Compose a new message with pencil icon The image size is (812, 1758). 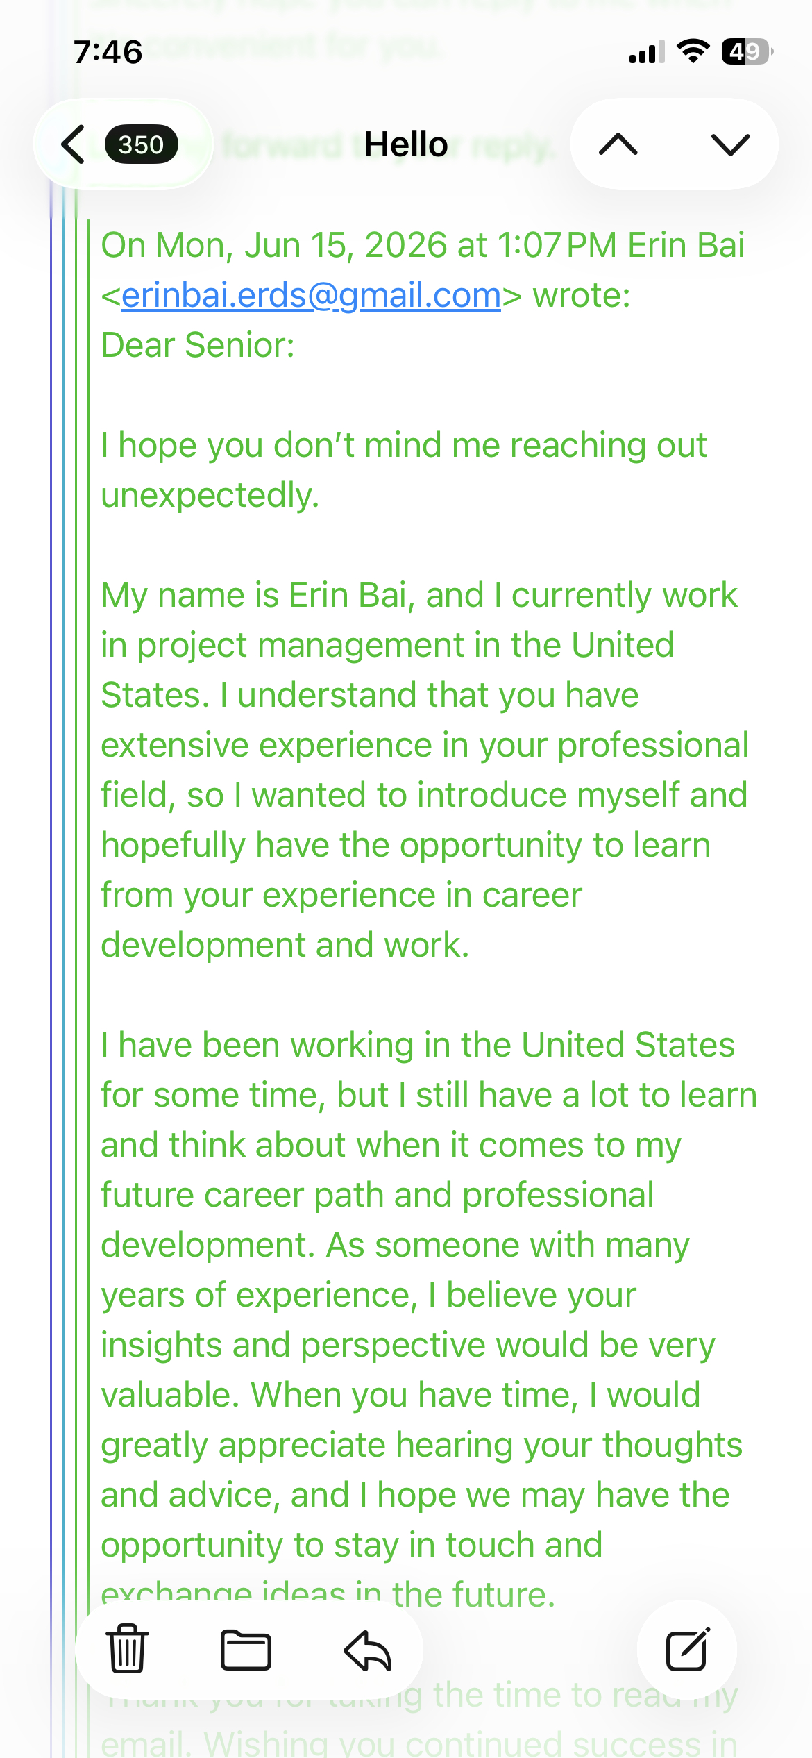pos(687,1649)
